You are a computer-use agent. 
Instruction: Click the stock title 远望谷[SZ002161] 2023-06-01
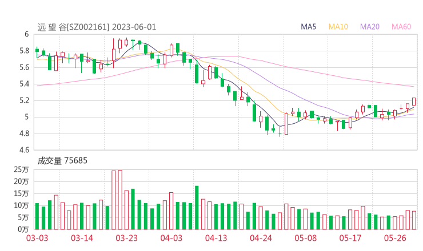pyautogui.click(x=97, y=27)
